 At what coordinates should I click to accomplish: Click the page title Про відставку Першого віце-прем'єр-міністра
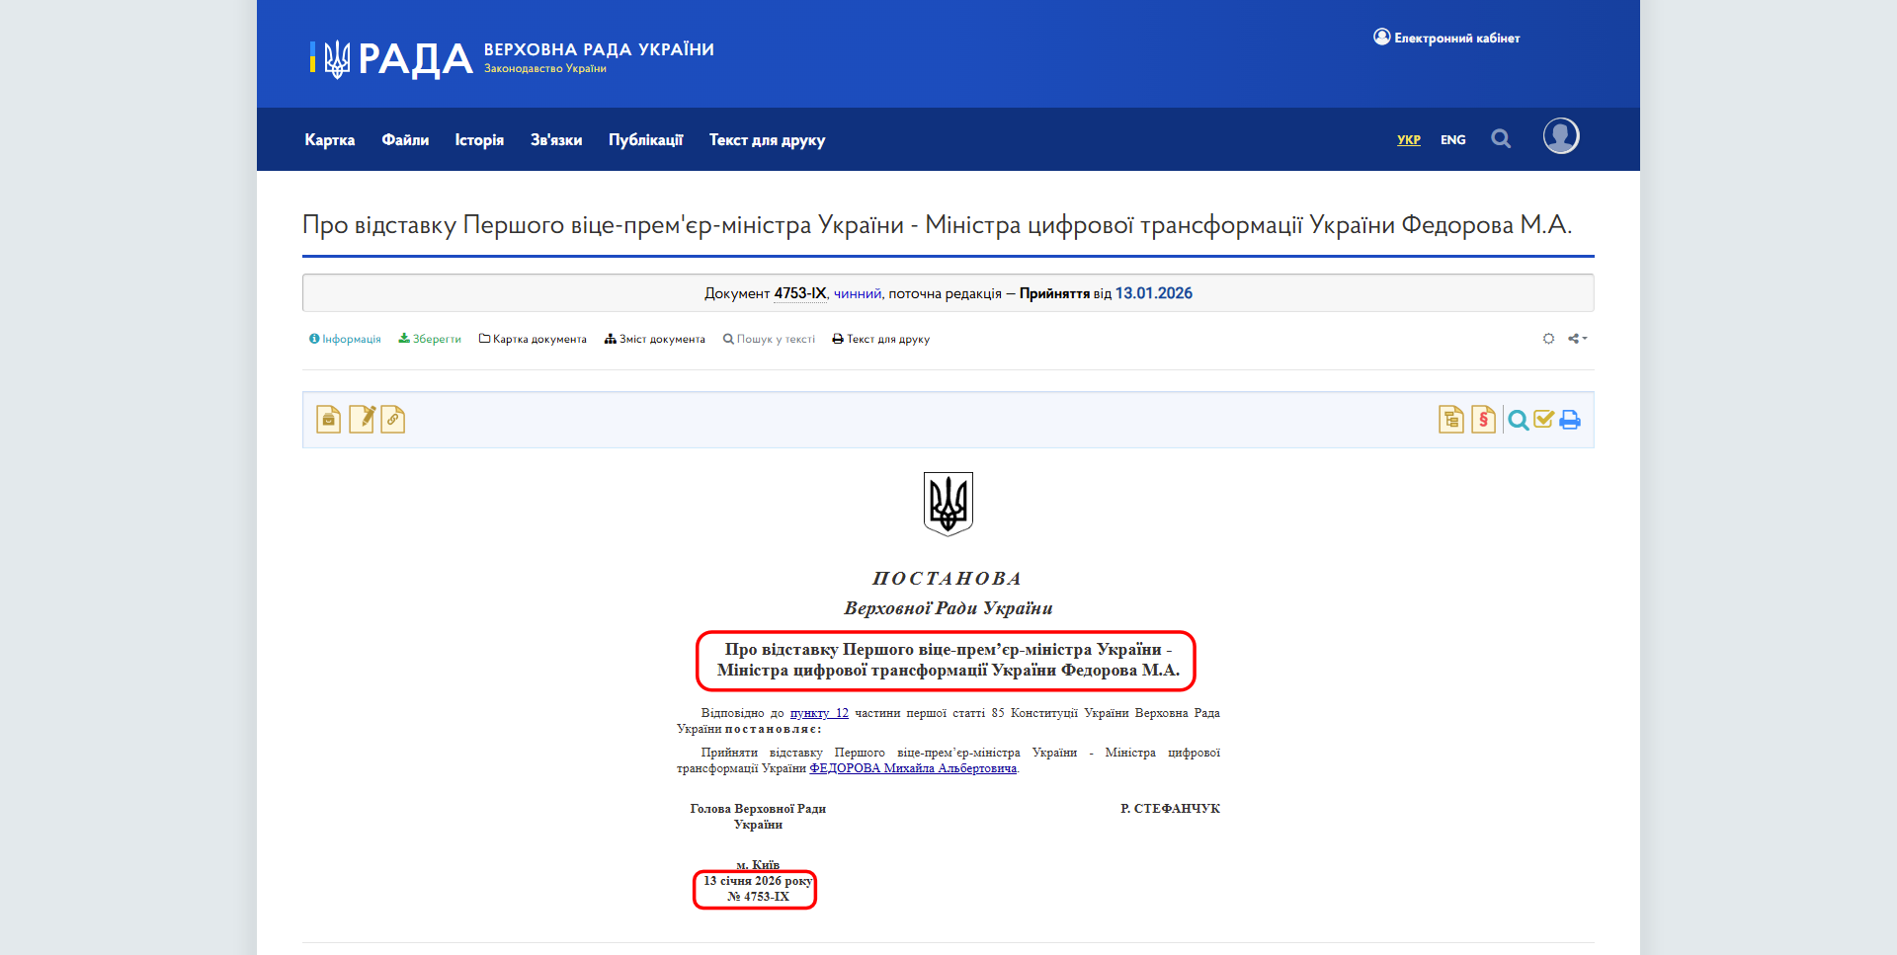click(937, 225)
